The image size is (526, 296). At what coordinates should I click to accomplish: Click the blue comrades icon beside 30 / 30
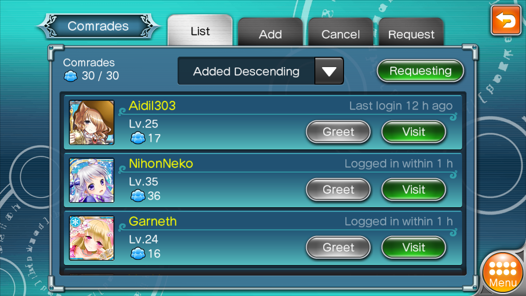point(70,76)
